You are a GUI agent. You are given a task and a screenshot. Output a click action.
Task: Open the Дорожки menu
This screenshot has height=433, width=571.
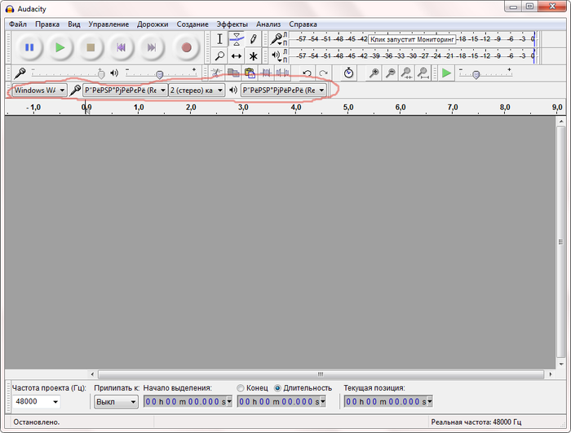tap(153, 24)
